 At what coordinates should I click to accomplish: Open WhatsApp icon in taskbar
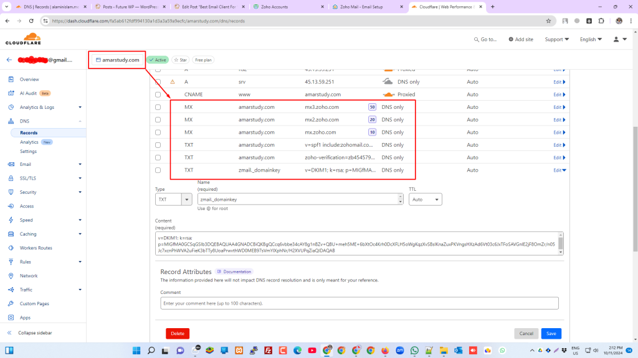[414, 351]
